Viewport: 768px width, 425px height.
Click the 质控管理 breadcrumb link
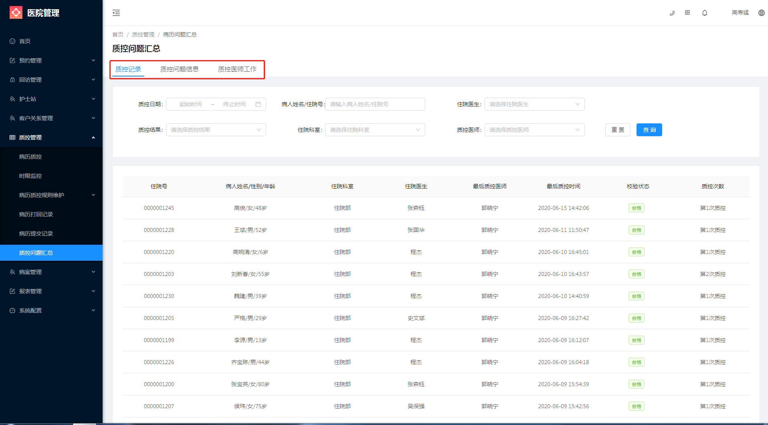point(143,34)
